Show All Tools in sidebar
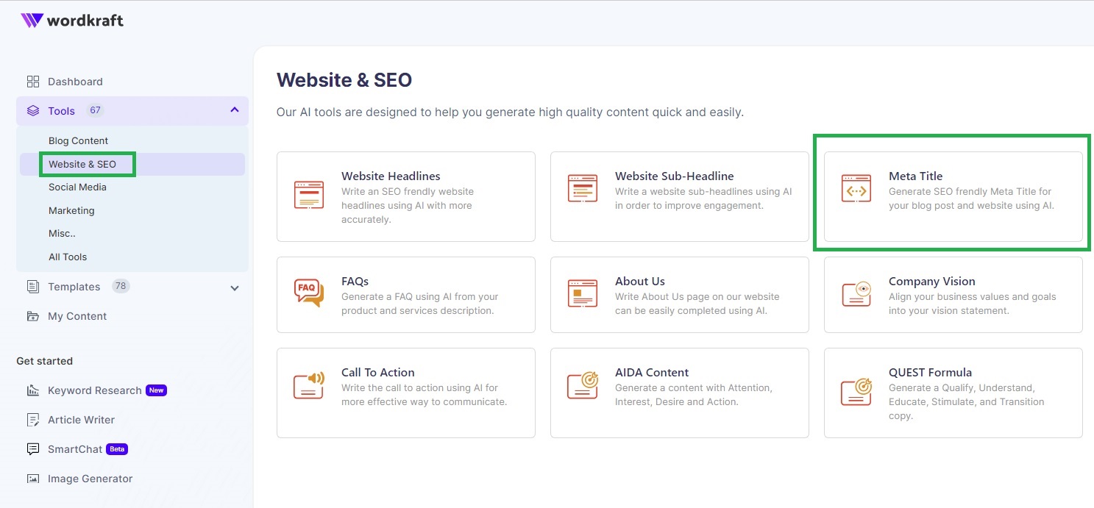Image resolution: width=1094 pixels, height=508 pixels. (x=68, y=257)
